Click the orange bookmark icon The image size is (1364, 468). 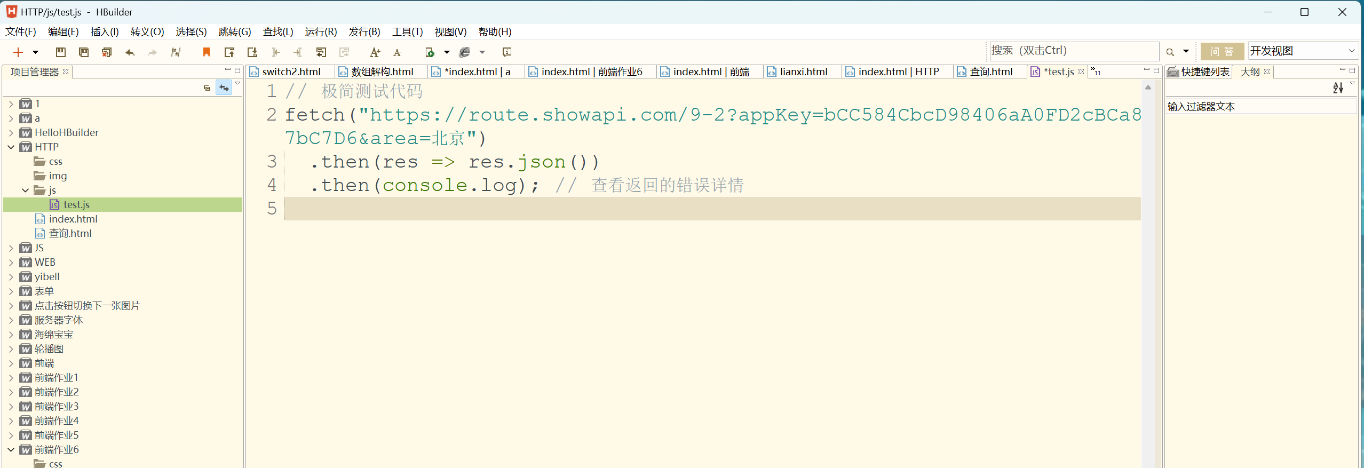[207, 52]
